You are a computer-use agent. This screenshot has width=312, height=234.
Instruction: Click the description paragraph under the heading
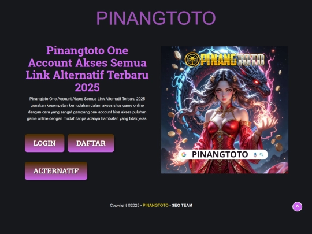tap(87, 109)
